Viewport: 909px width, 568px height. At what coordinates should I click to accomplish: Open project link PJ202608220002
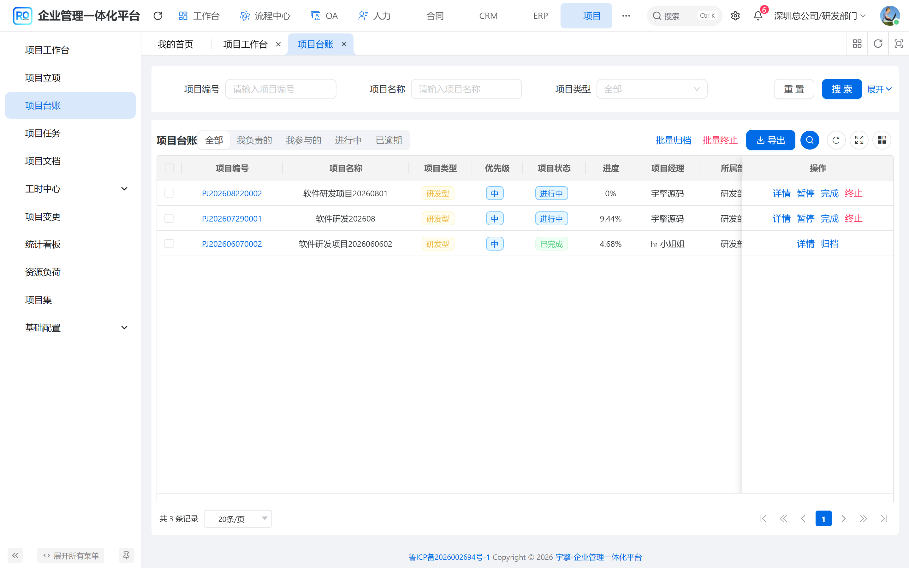(x=232, y=193)
